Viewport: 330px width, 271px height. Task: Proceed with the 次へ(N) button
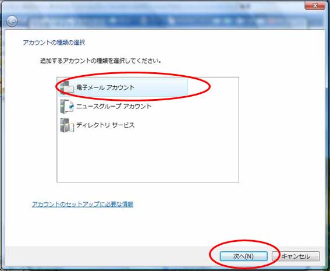click(243, 256)
